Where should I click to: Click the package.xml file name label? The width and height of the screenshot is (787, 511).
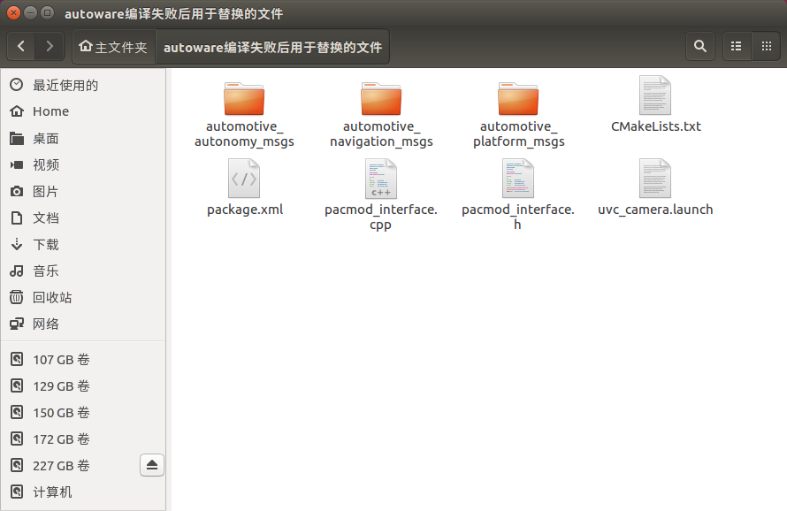point(245,210)
